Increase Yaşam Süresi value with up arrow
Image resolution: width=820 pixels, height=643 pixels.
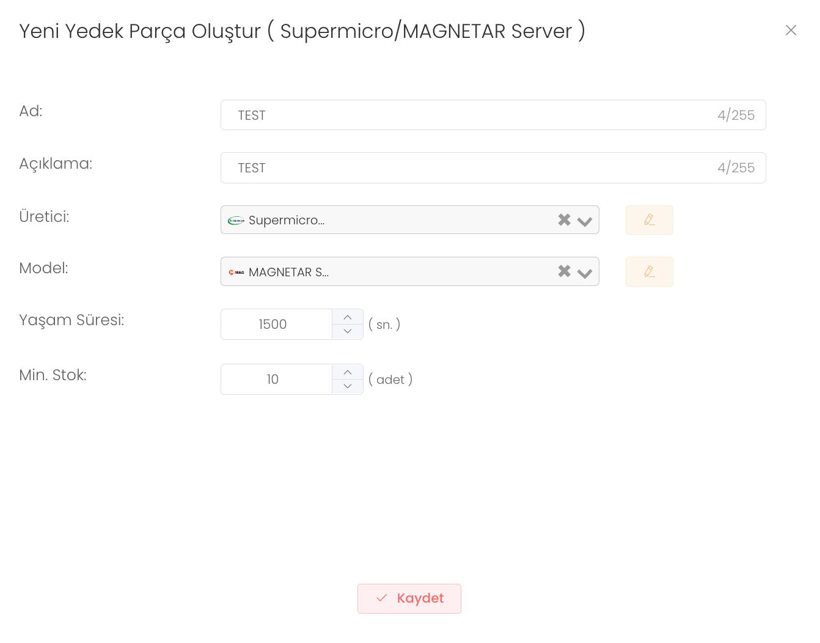tap(348, 317)
